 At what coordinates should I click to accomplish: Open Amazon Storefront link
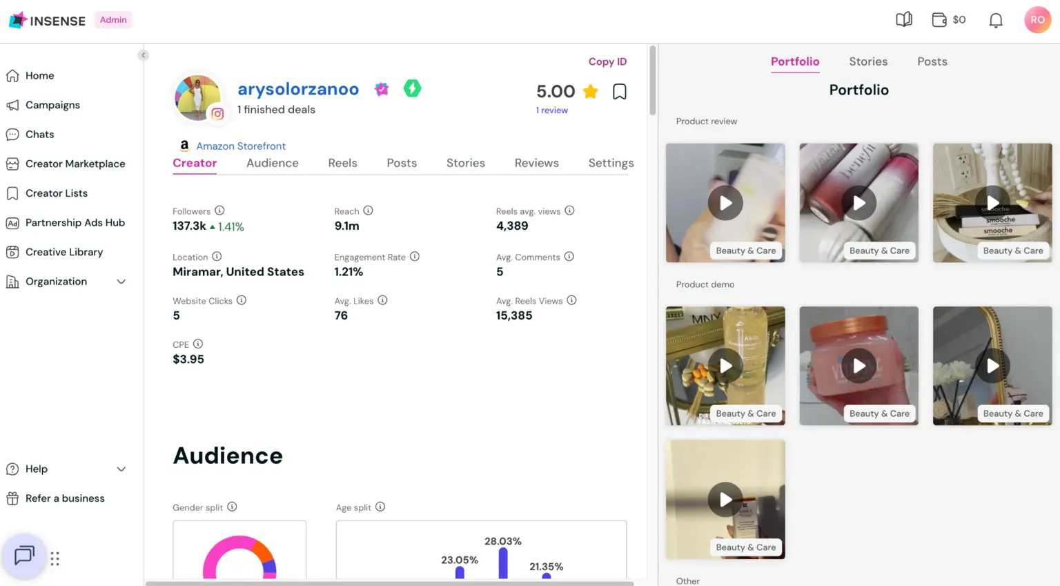(241, 146)
